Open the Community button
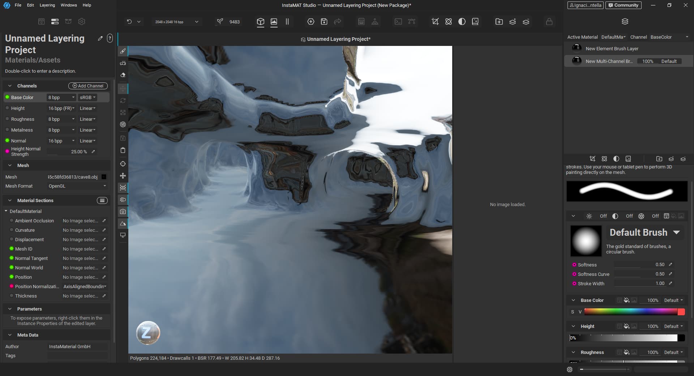Image resolution: width=694 pixels, height=376 pixels. [x=623, y=5]
